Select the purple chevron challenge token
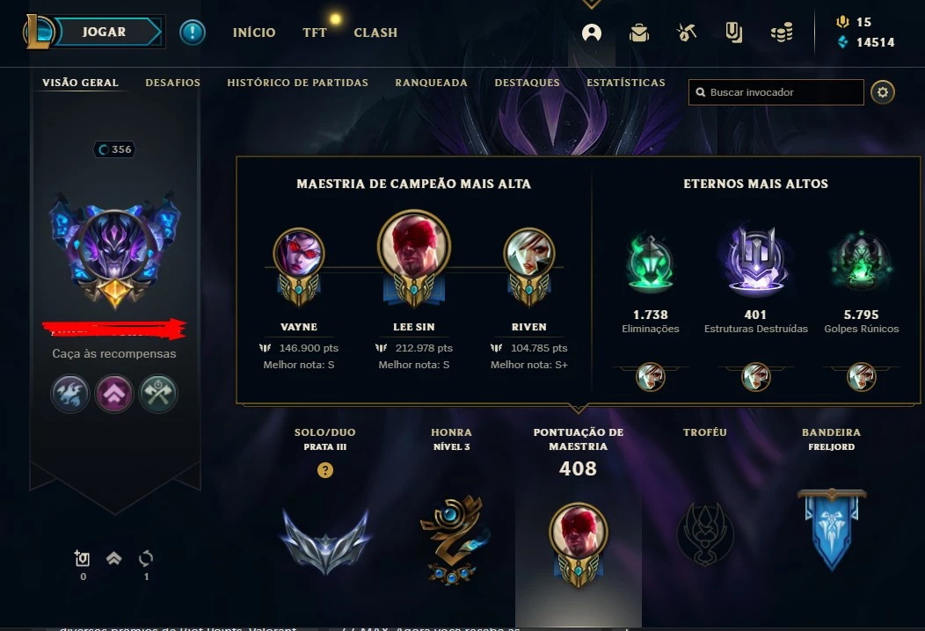The width and height of the screenshot is (925, 631). click(114, 394)
